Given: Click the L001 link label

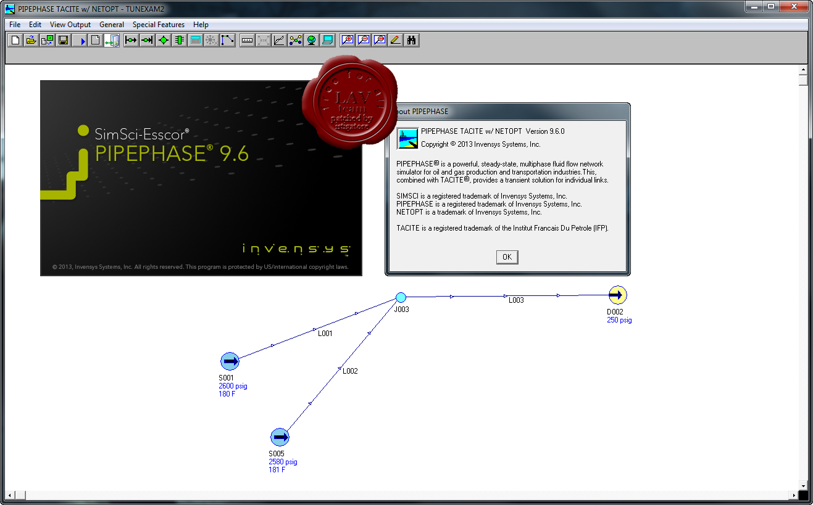Looking at the screenshot, I should coord(325,334).
